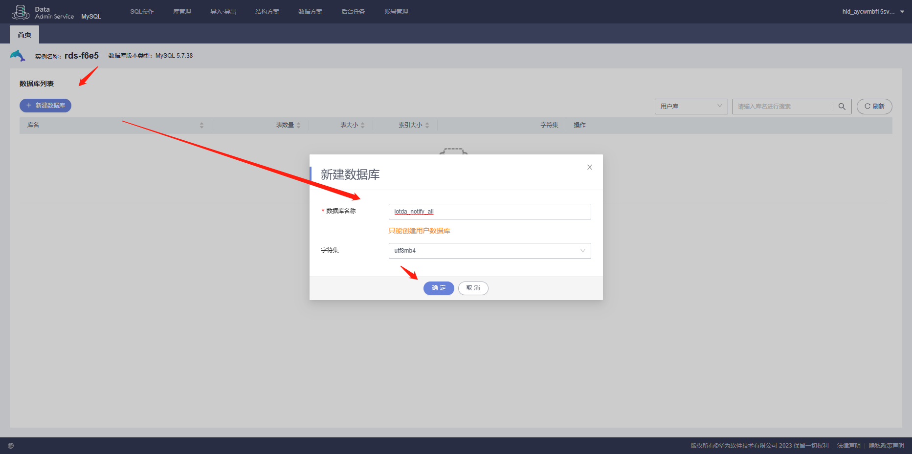Click the 刷新 refresh button

tap(874, 107)
